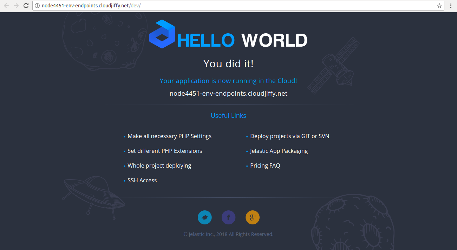
Task: Bookmark this page with the star icon
Action: (x=439, y=6)
